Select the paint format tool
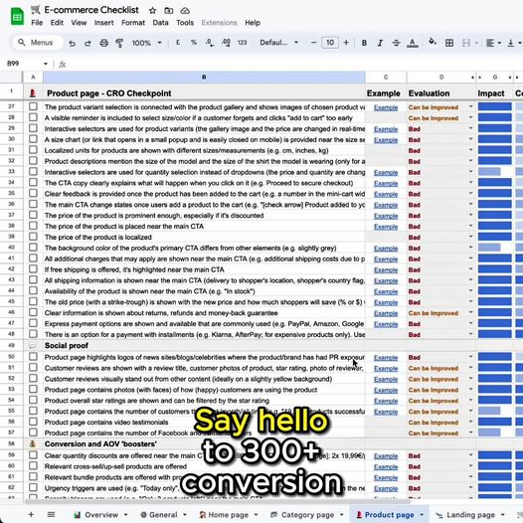The width and height of the screenshot is (523, 523). pos(119,43)
